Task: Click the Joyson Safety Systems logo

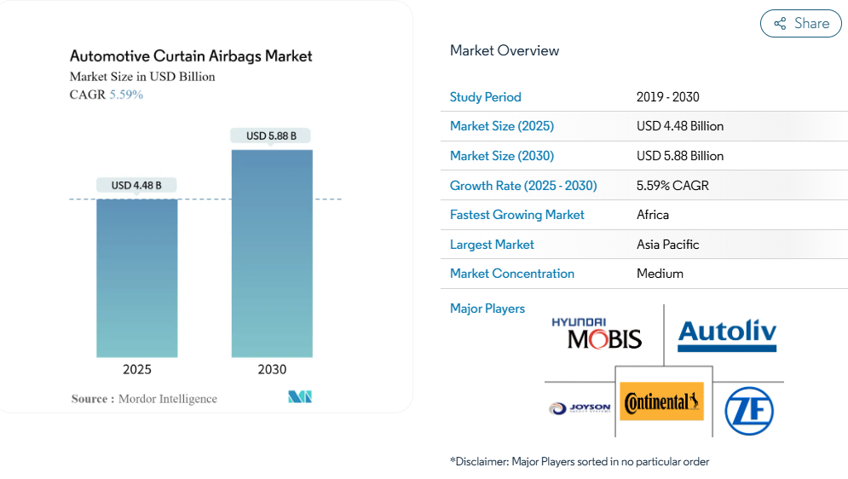Action: [x=580, y=408]
